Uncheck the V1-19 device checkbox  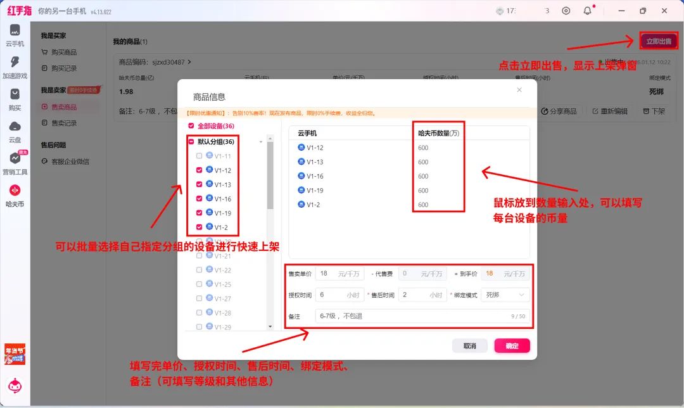pyautogui.click(x=199, y=212)
